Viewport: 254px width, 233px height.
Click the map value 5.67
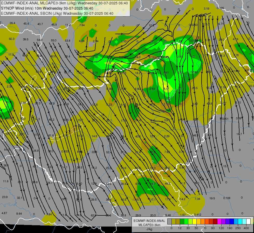point(182,168)
